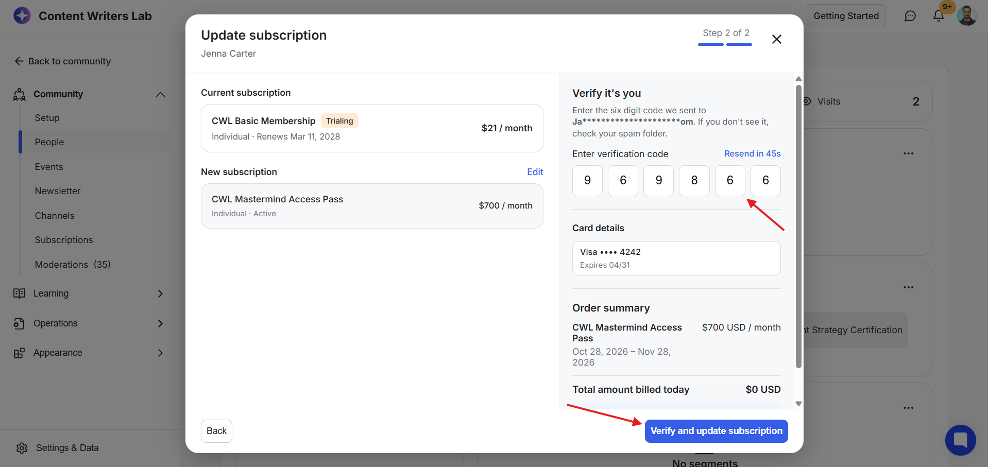Click the Getting Started button
988x467 pixels.
(x=846, y=16)
